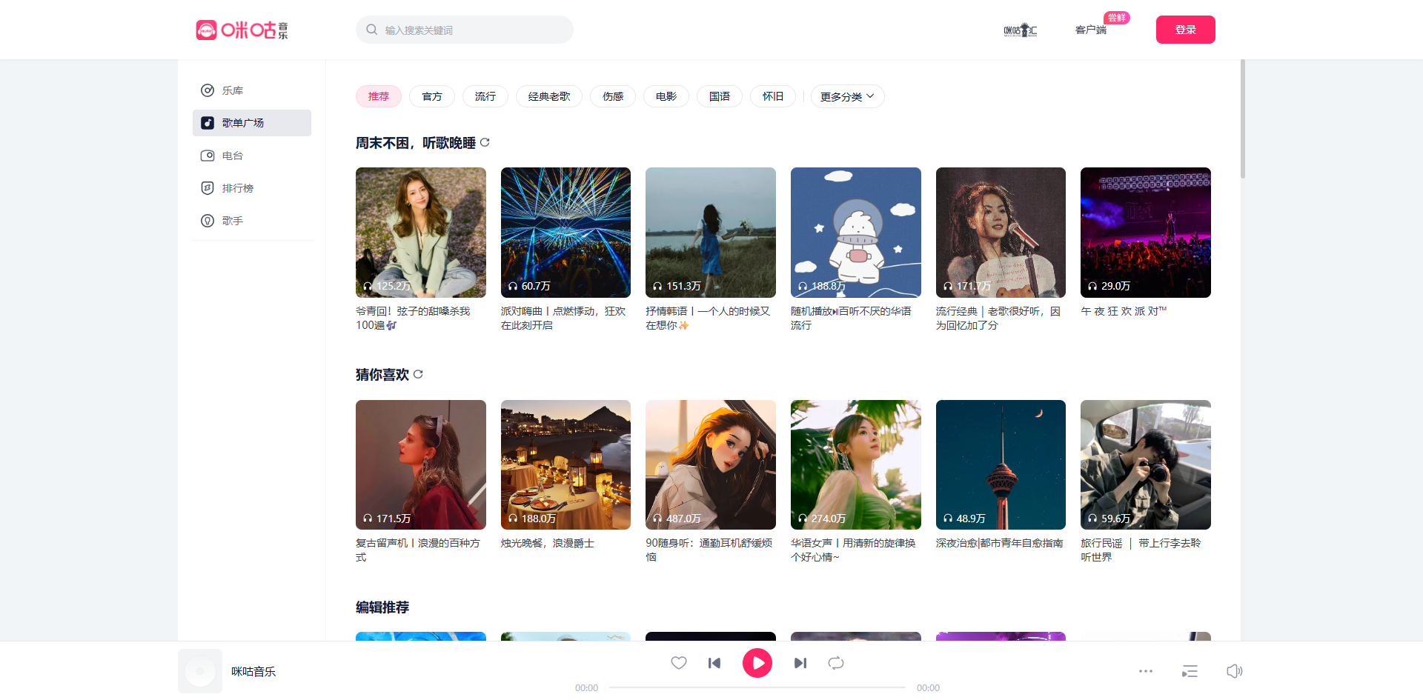Open the 深夜治愈 tower playlist cover
Viewport: 1423px width, 700px height.
[x=1001, y=464]
